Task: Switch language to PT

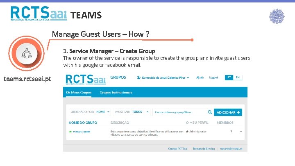Action: (229, 77)
